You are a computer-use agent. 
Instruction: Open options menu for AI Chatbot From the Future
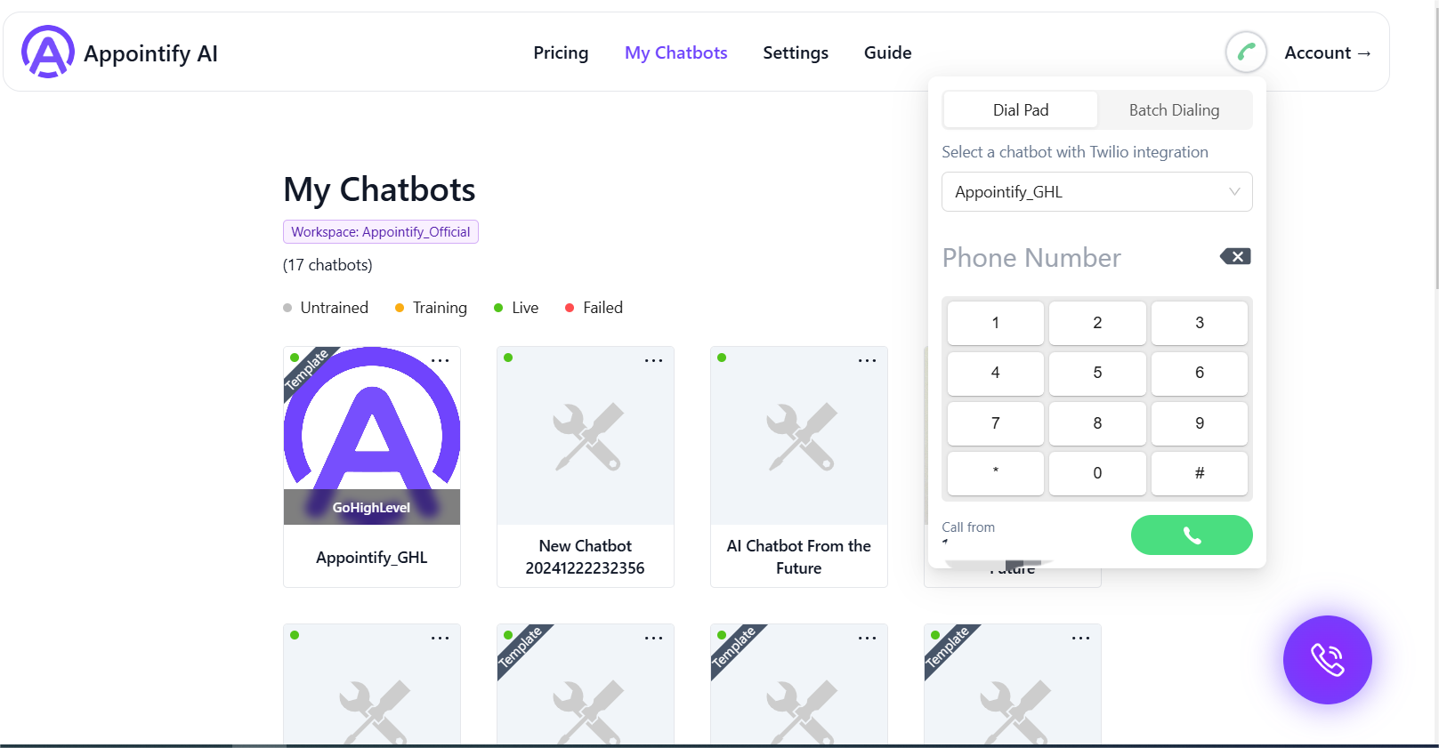[868, 361]
